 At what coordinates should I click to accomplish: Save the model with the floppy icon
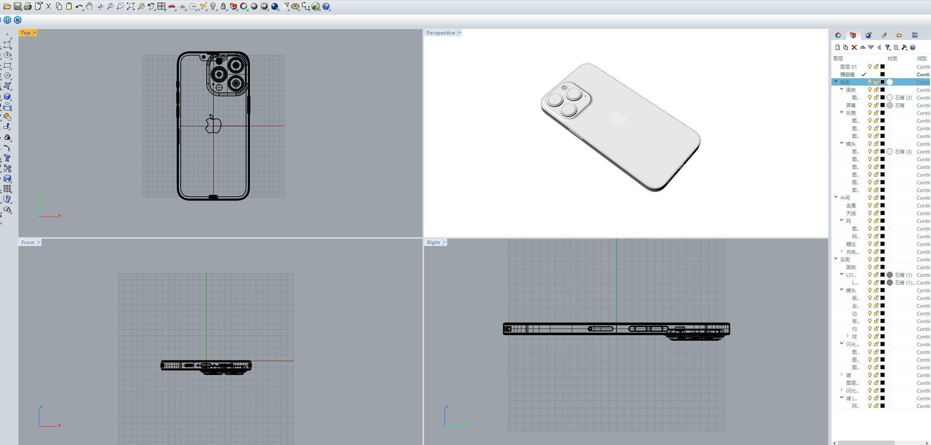[x=17, y=7]
